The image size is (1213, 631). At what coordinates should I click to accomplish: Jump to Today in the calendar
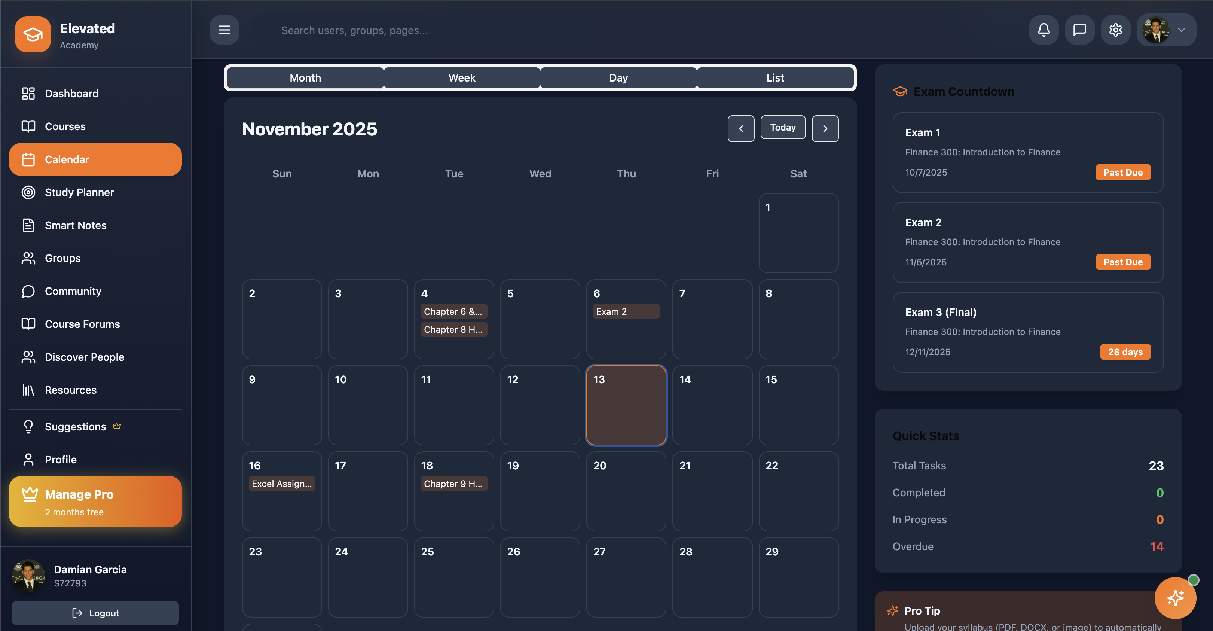pos(783,128)
